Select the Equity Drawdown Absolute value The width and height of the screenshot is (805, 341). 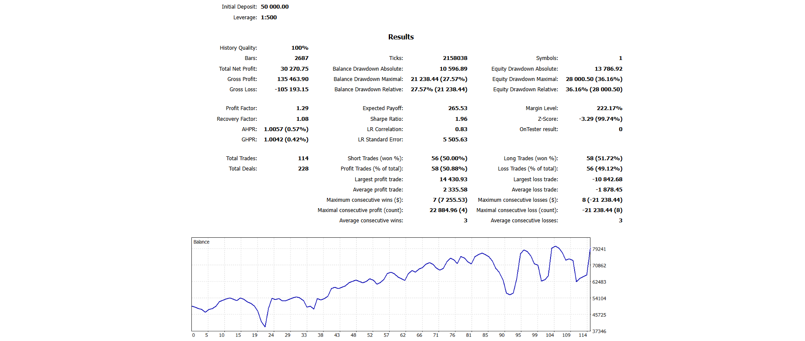[x=608, y=69]
